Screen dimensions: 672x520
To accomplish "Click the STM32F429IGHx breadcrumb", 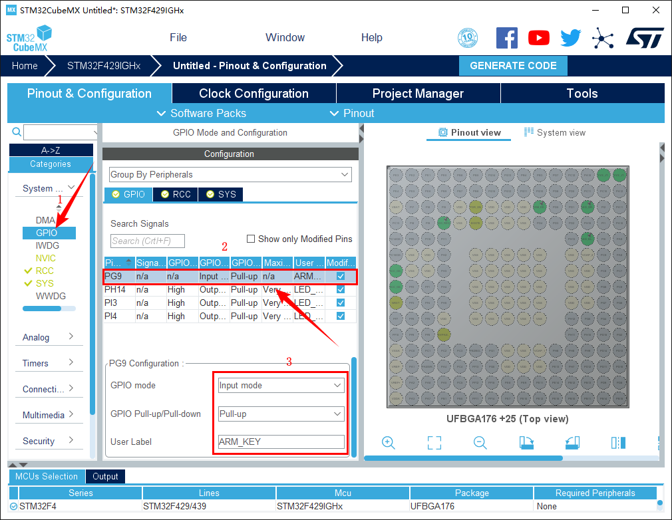I will coord(104,66).
